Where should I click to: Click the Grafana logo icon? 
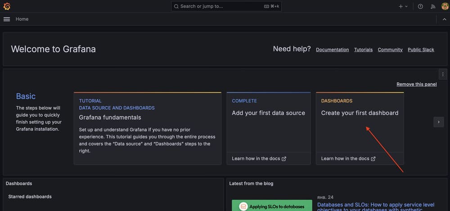7,6
